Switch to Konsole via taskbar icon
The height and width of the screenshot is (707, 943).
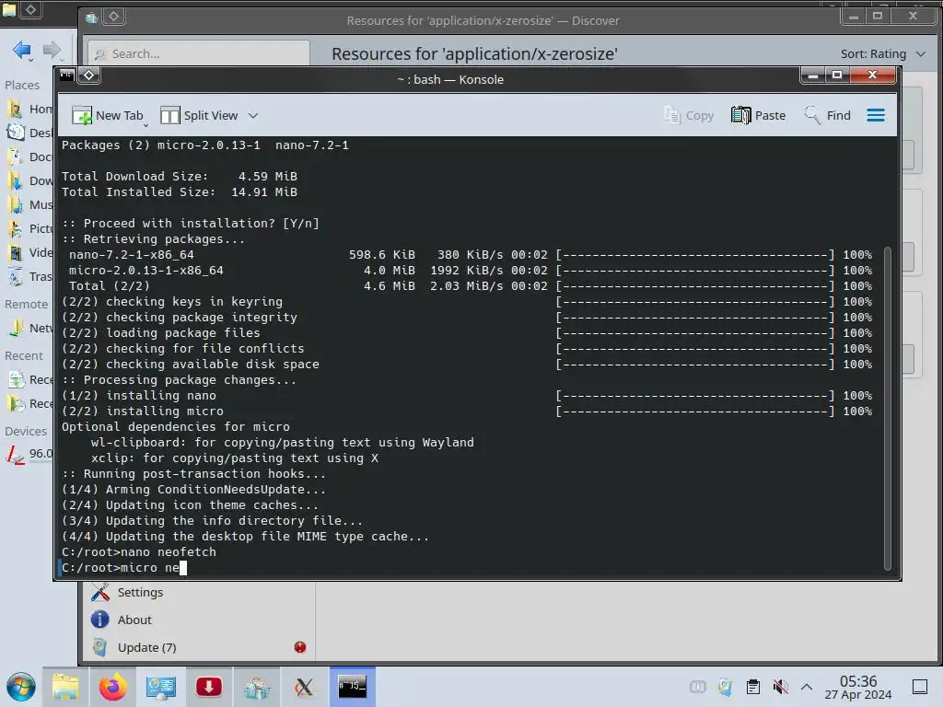[353, 687]
